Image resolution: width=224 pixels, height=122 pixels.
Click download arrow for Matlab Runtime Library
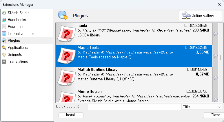click(x=215, y=78)
